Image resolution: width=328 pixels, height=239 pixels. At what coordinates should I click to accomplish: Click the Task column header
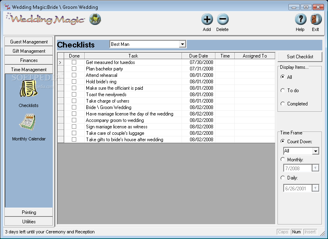(133, 56)
